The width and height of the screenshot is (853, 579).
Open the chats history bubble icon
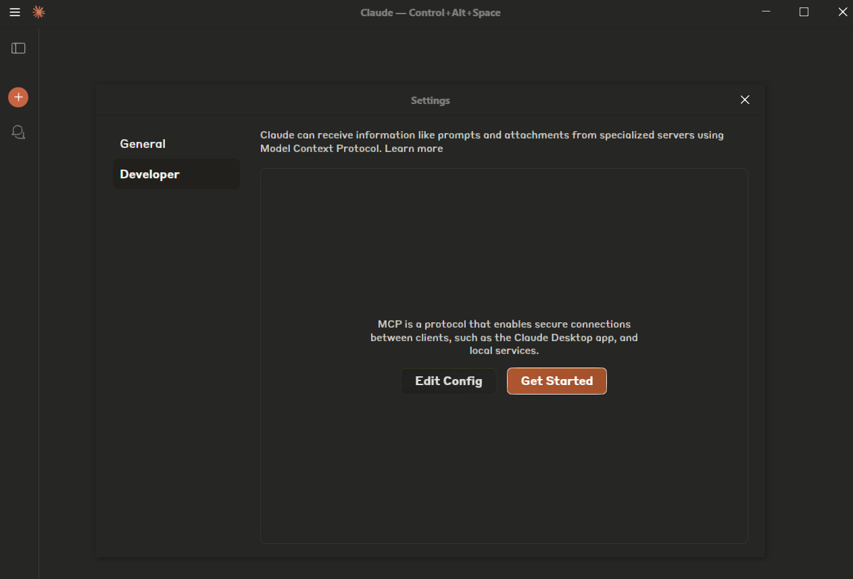pyautogui.click(x=18, y=132)
